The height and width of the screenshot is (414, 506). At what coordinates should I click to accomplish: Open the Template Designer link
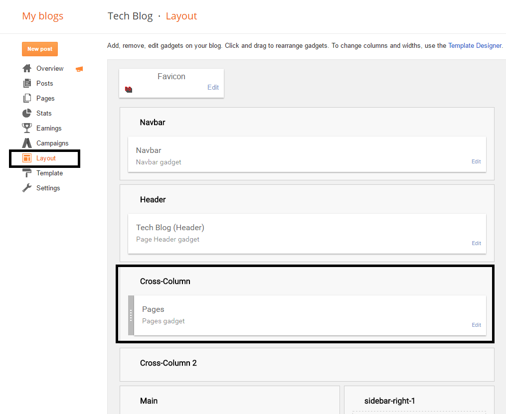point(474,45)
